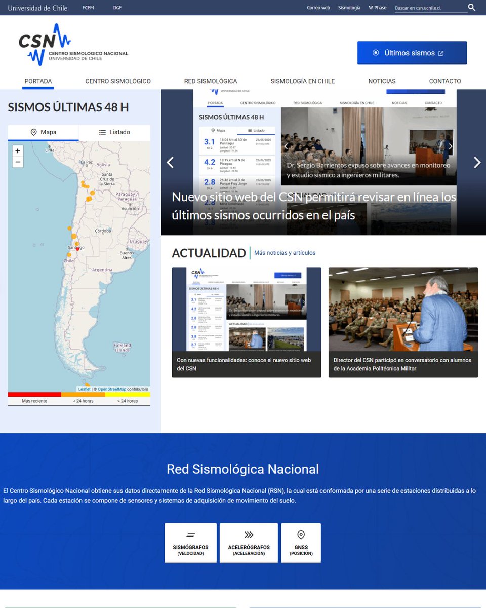The image size is (486, 608).
Task: Click the yellow > 24 horas legend bar
Action: [x=128, y=394]
